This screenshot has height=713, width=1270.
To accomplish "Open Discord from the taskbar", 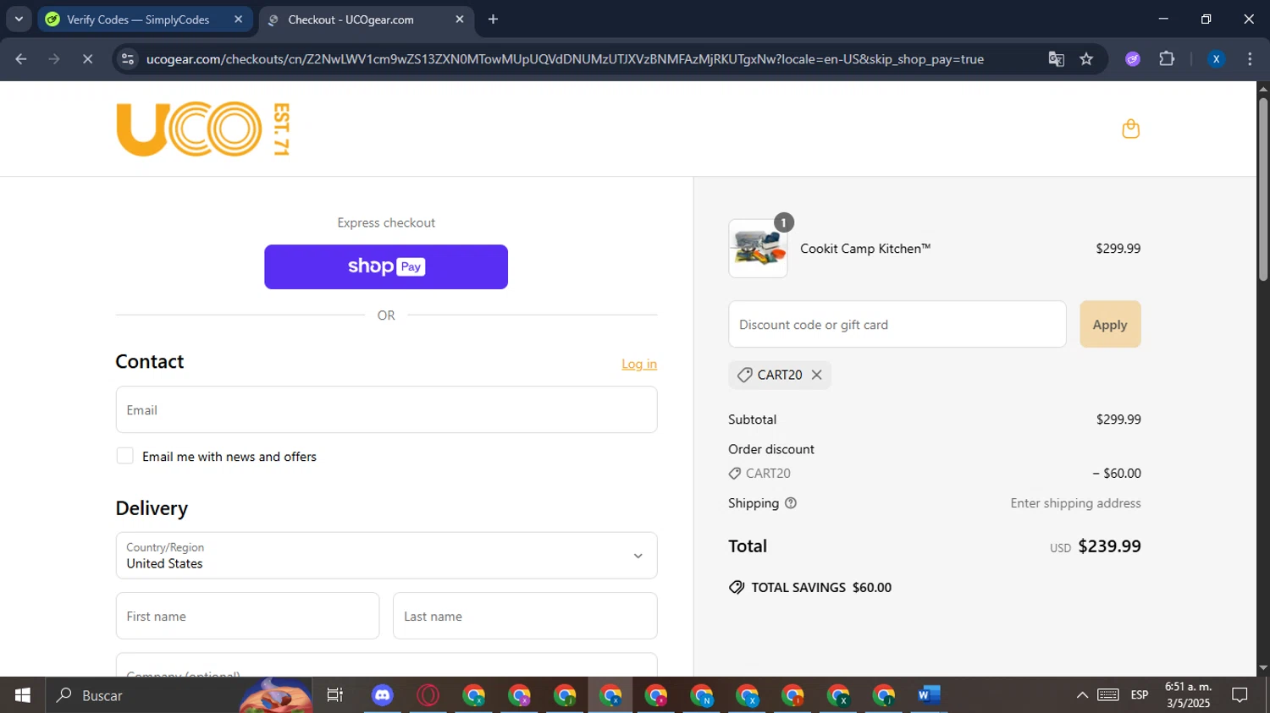I will tap(383, 695).
